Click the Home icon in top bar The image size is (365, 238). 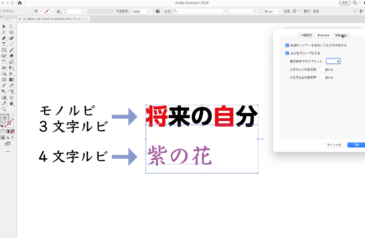click(x=19, y=3)
